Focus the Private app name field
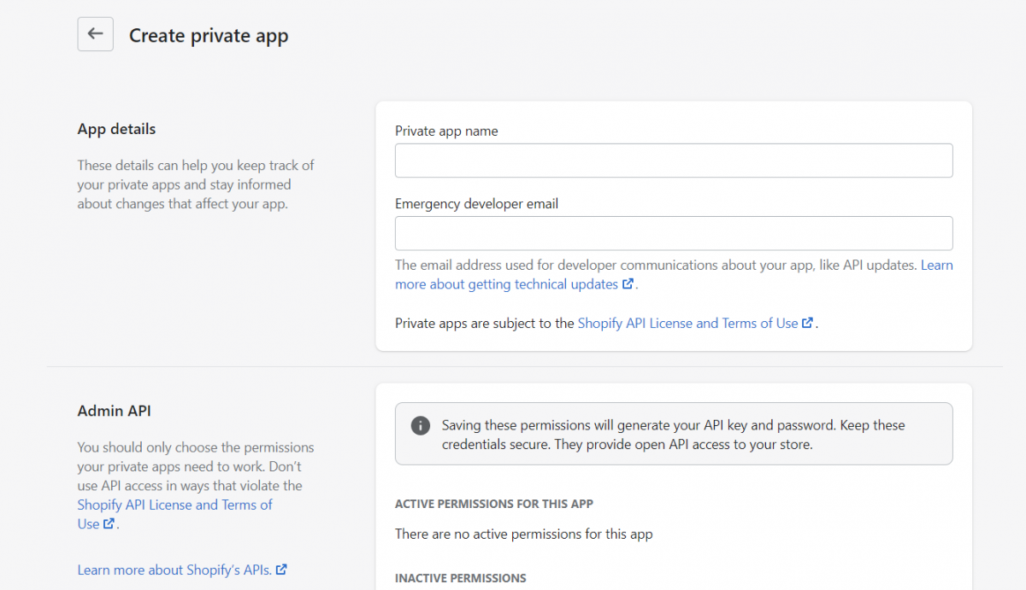Screen dimensions: 1026x590 [x=674, y=161]
